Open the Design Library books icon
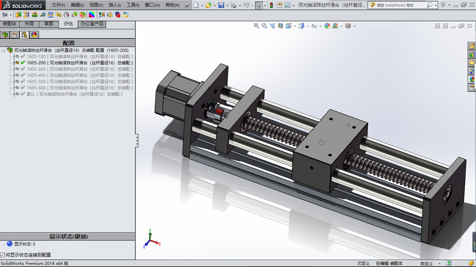This screenshot has height=267, width=476. point(472,54)
